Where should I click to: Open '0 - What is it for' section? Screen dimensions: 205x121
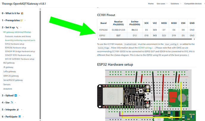coord(12,13)
